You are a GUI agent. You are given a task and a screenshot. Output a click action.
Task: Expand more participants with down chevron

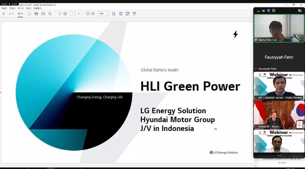point(279,155)
